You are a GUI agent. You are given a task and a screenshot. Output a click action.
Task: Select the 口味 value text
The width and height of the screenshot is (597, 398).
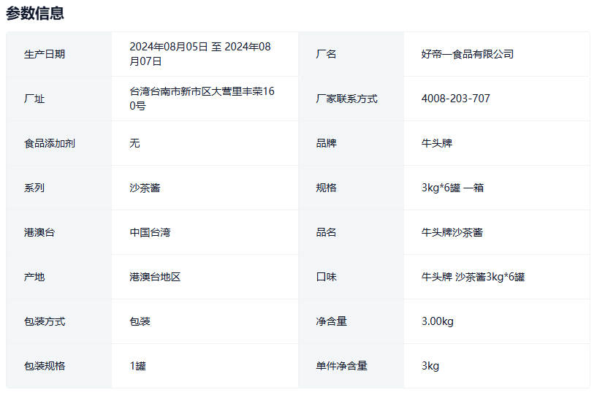point(473,277)
